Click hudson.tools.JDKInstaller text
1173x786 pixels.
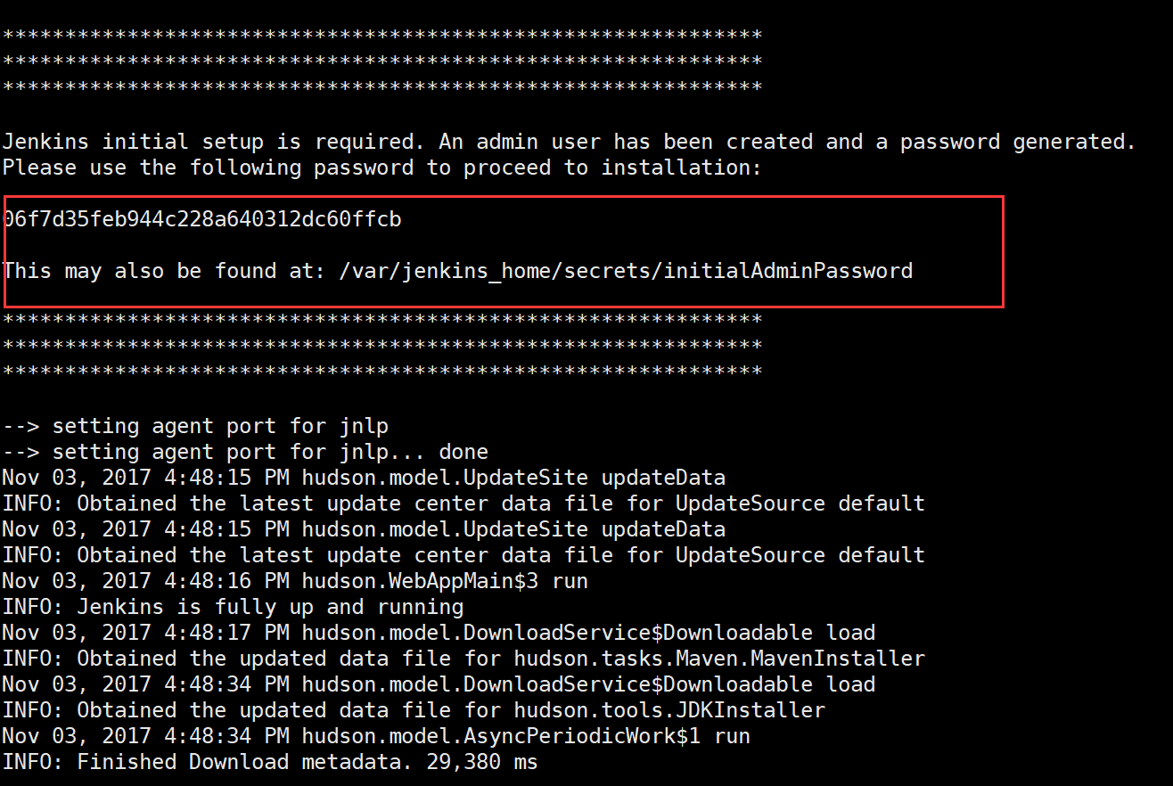[669, 710]
